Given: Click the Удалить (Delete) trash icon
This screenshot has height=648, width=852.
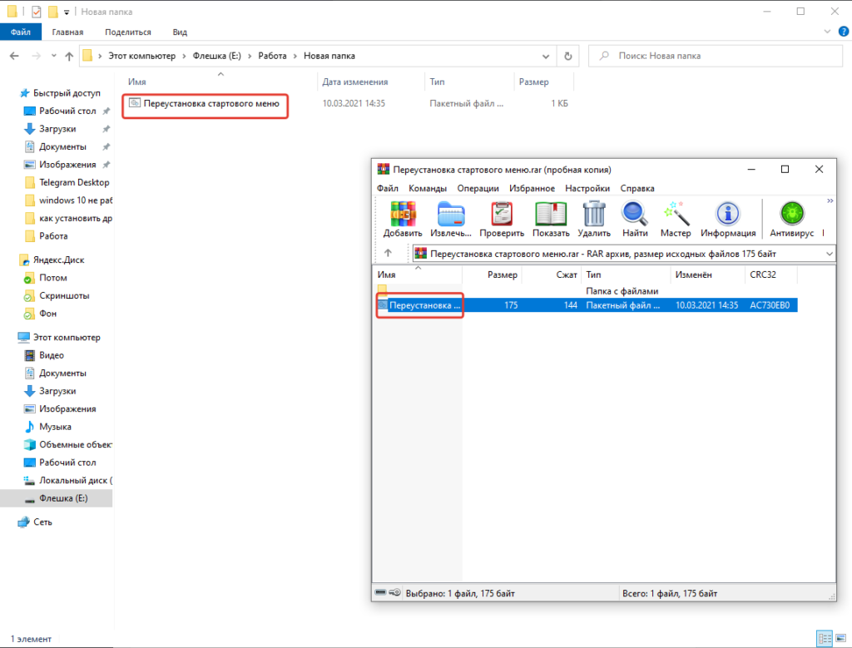Looking at the screenshot, I should 594,218.
